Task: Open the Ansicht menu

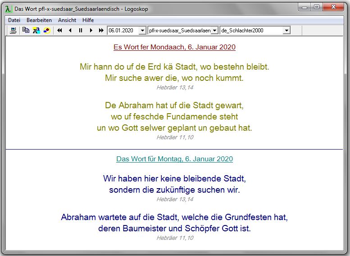Action: [x=67, y=20]
